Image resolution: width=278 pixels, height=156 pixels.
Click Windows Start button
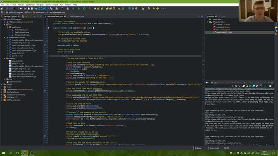(3, 153)
